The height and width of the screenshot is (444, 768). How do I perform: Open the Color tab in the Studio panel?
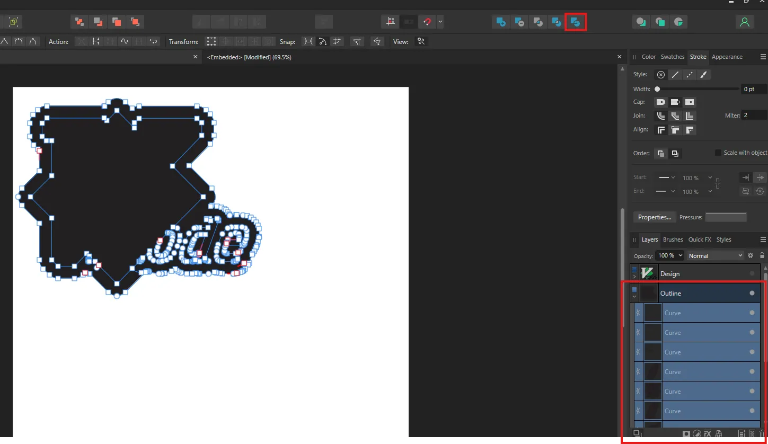point(649,57)
